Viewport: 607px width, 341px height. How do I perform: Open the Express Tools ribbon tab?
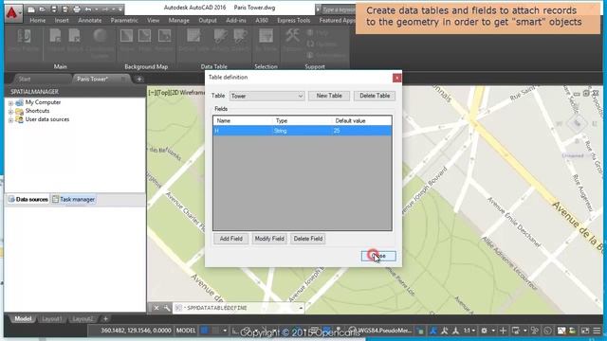tap(294, 20)
